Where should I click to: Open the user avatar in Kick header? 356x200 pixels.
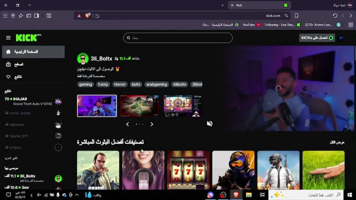342,38
